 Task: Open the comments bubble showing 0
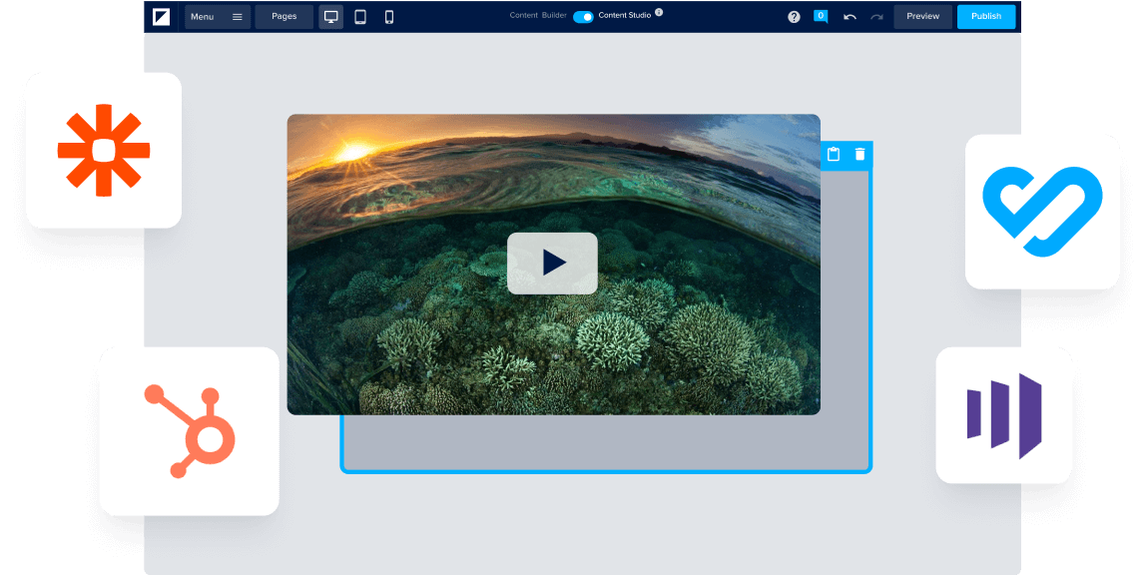pyautogui.click(x=821, y=17)
